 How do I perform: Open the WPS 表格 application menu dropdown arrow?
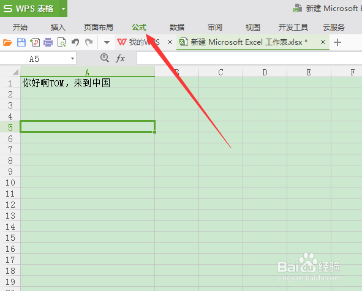(x=63, y=9)
